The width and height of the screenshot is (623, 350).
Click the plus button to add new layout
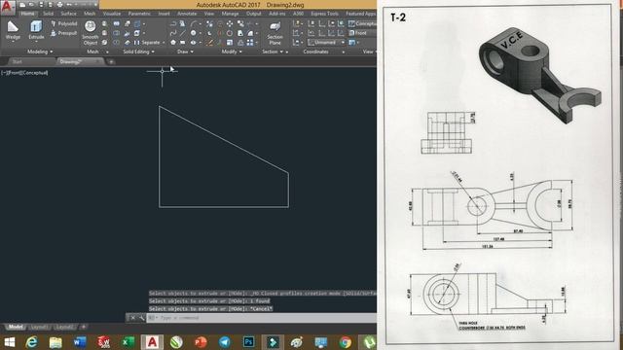point(84,327)
